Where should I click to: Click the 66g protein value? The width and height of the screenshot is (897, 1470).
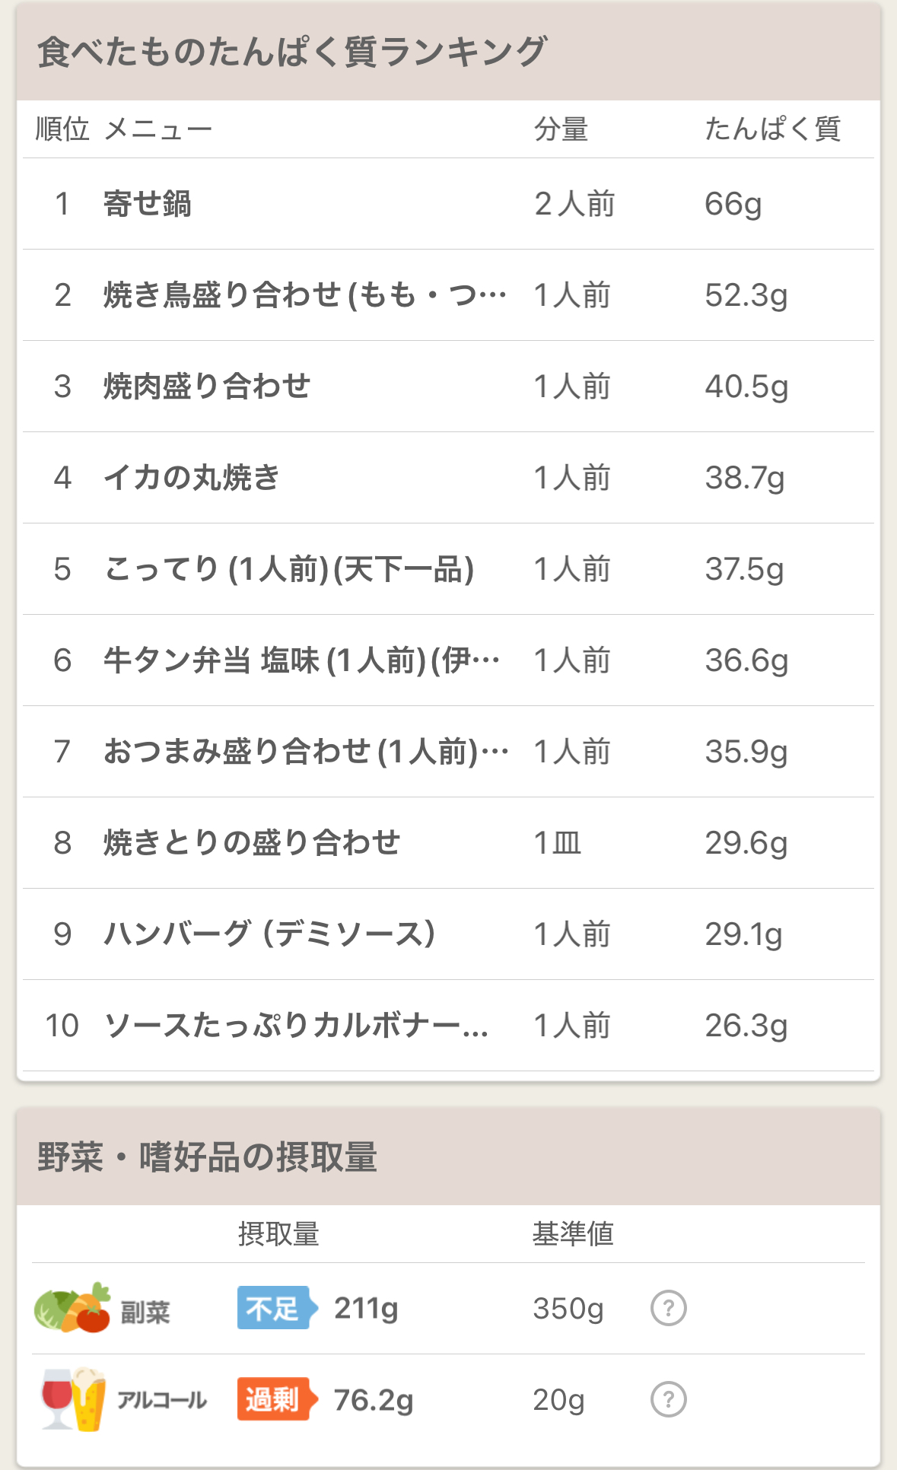tap(733, 204)
